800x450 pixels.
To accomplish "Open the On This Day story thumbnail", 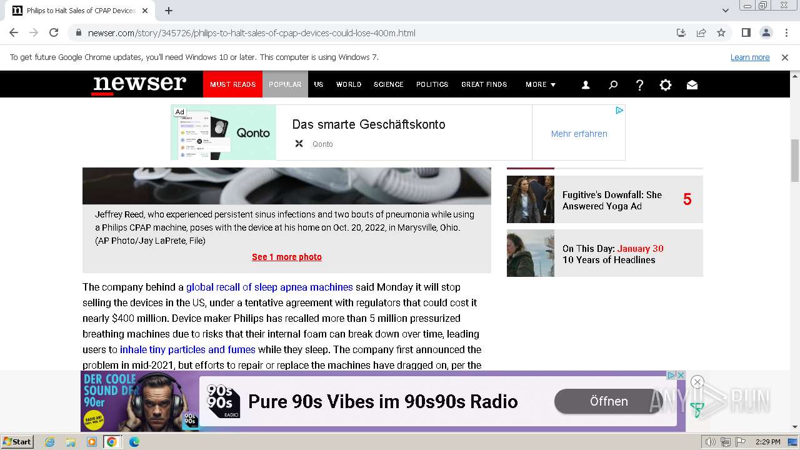I will click(531, 253).
